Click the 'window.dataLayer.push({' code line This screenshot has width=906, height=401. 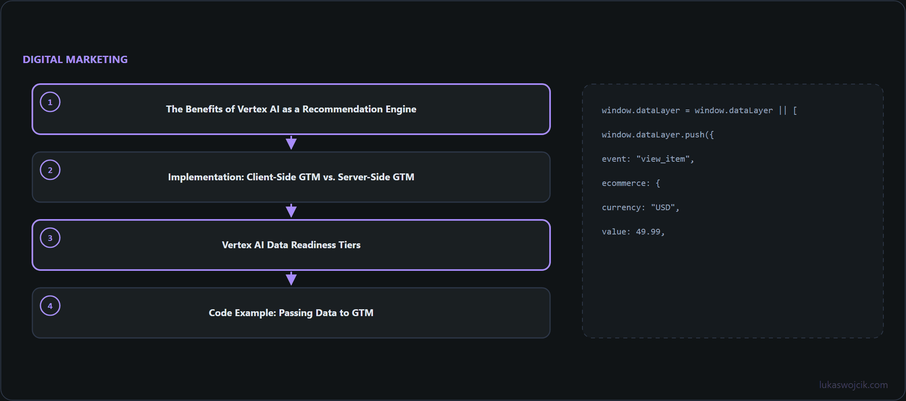[658, 135]
